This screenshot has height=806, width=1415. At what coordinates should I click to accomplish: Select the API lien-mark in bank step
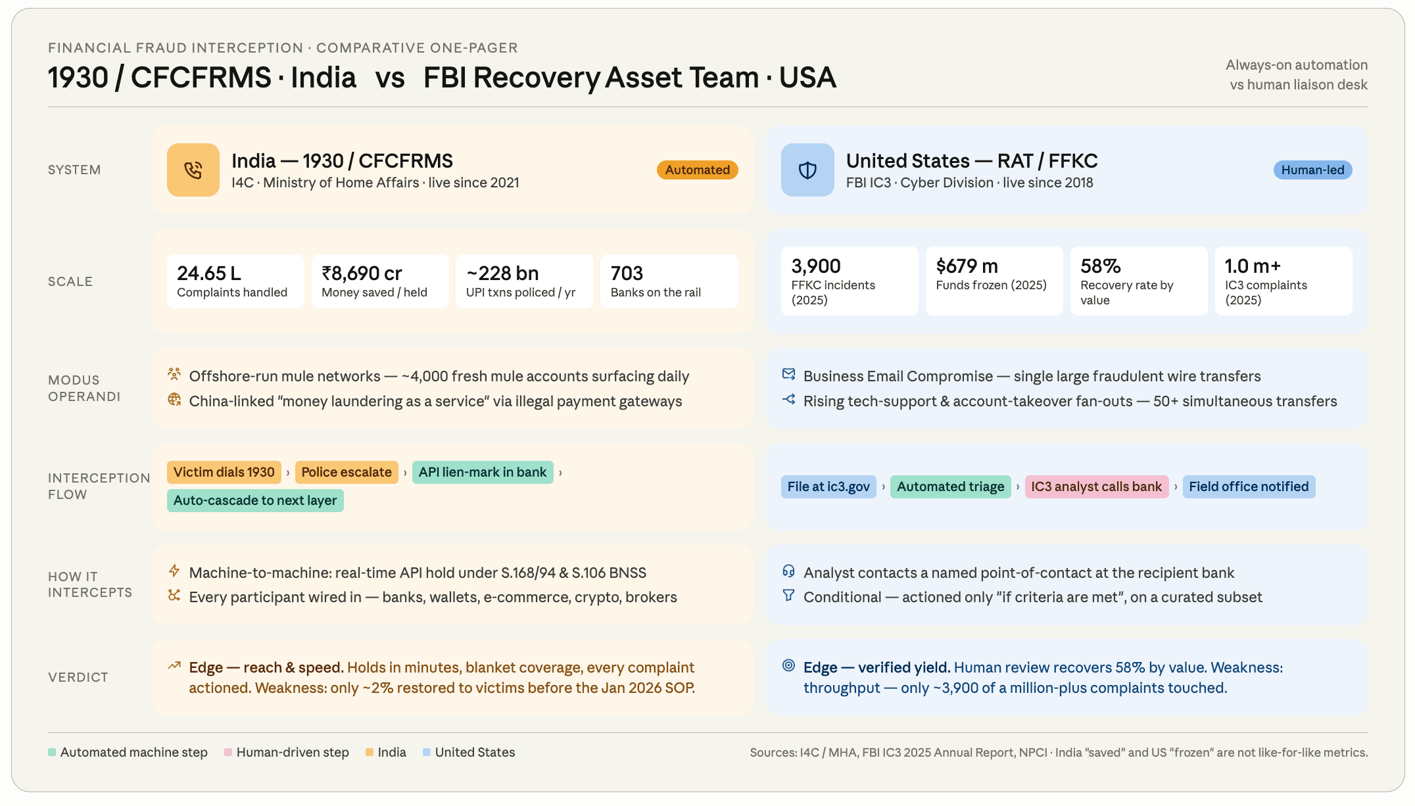(x=483, y=472)
